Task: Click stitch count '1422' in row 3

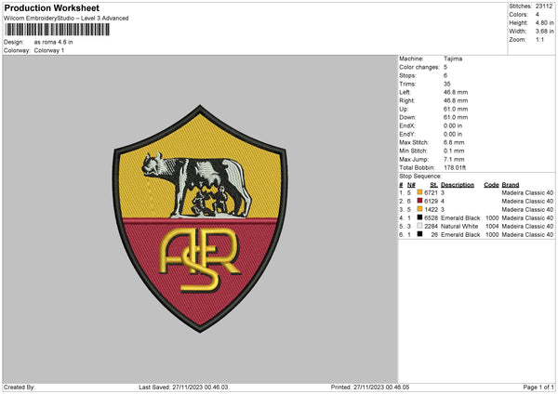Action: [x=431, y=209]
